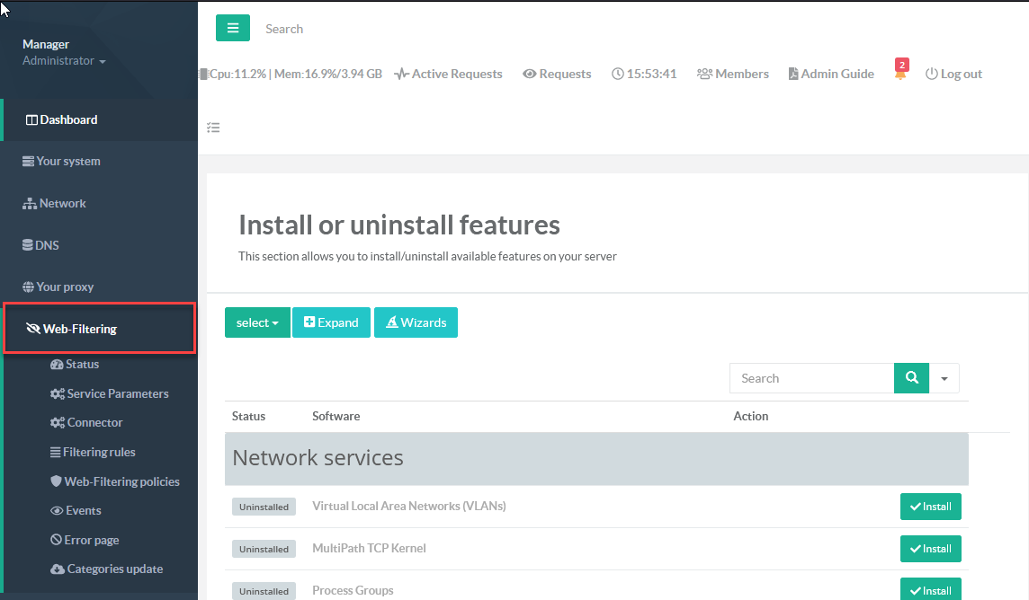Open dropdown arrow next to search button

coord(944,378)
